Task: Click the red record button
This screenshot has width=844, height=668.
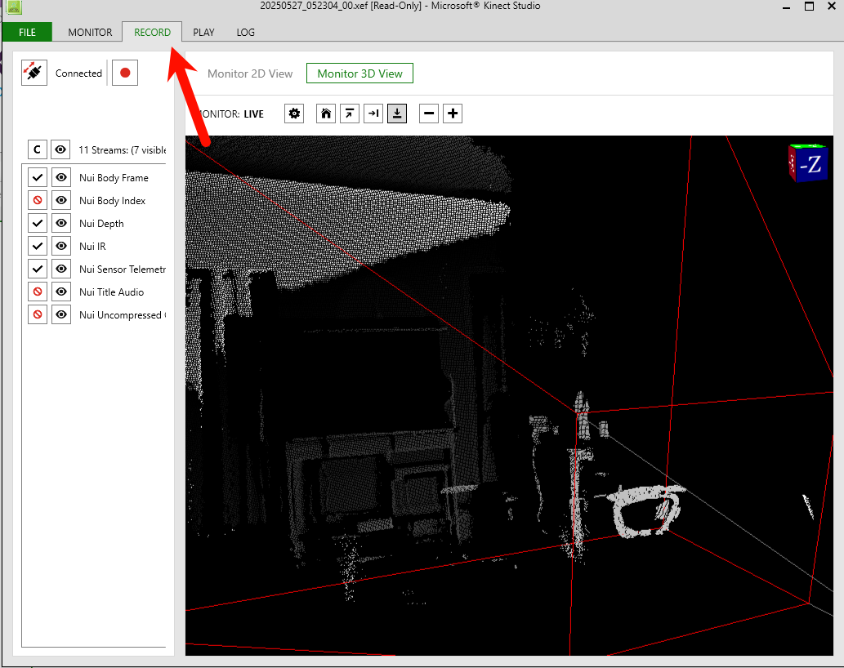Action: (125, 73)
